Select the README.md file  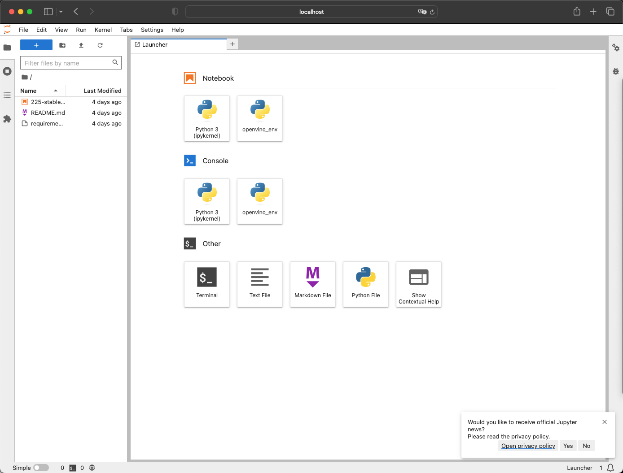pos(71,113)
